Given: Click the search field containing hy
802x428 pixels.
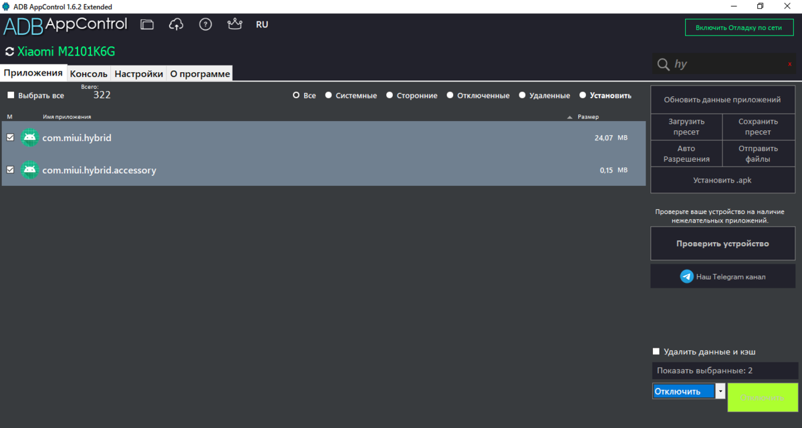Looking at the screenshot, I should click(725, 64).
